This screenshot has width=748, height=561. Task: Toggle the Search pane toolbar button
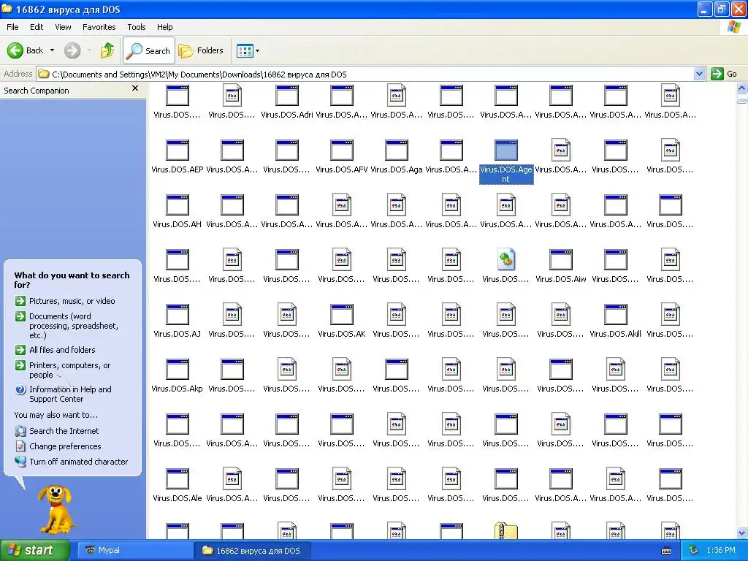[148, 50]
